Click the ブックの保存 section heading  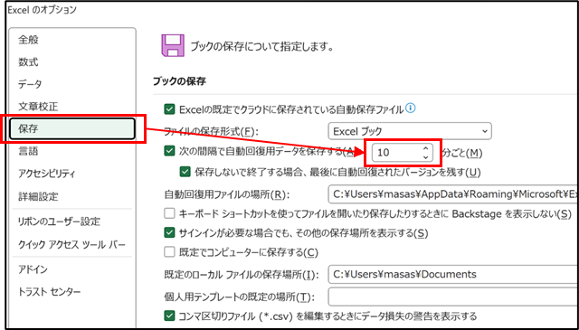[179, 81]
